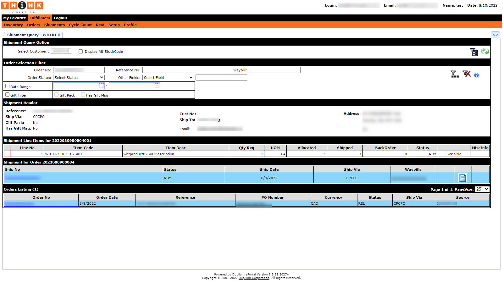Image resolution: width=503 pixels, height=283 pixels.
Task: Click the Order No input field
Action: (79, 70)
